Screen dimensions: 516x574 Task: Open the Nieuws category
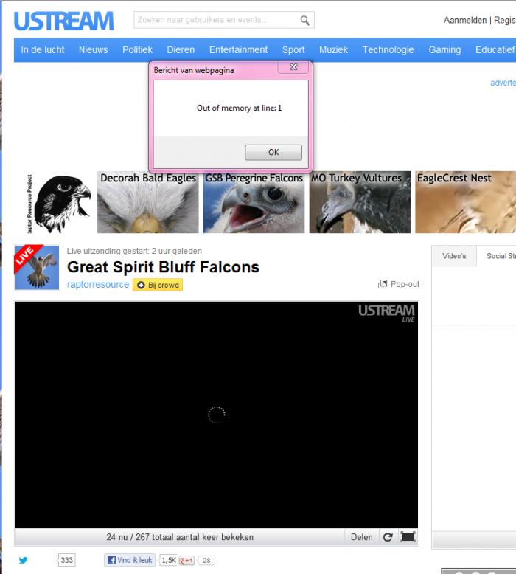[x=94, y=49]
